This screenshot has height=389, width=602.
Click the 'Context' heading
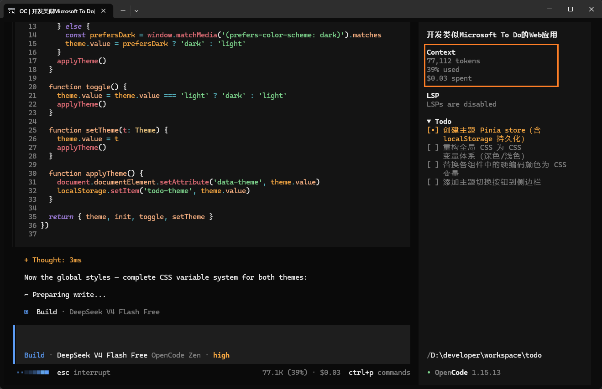tap(441, 52)
